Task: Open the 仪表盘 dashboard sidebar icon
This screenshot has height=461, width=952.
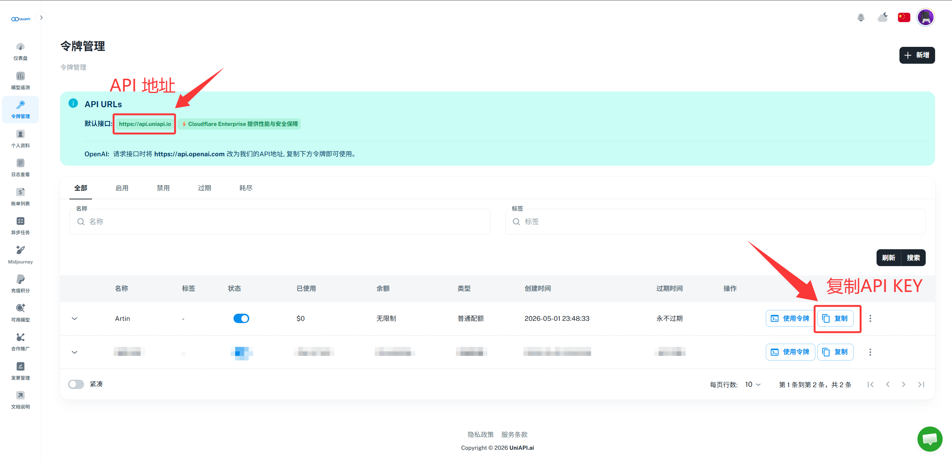Action: tap(20, 47)
